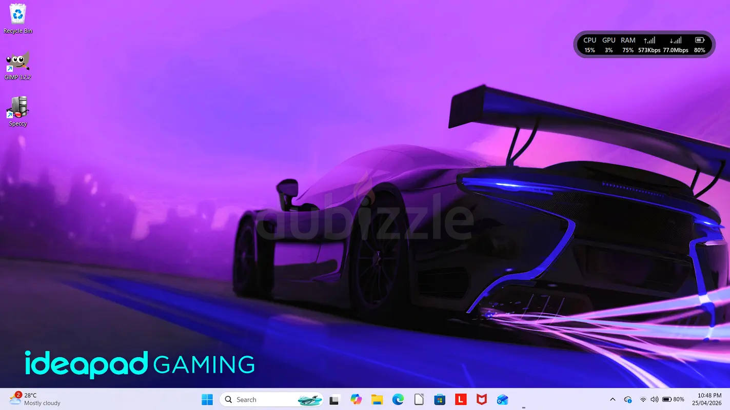Launch Copilot from the taskbar
The width and height of the screenshot is (730, 410).
(356, 400)
